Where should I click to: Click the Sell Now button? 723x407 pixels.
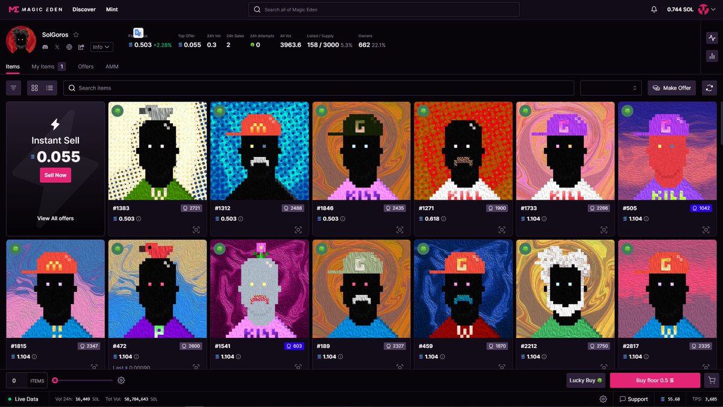click(55, 175)
